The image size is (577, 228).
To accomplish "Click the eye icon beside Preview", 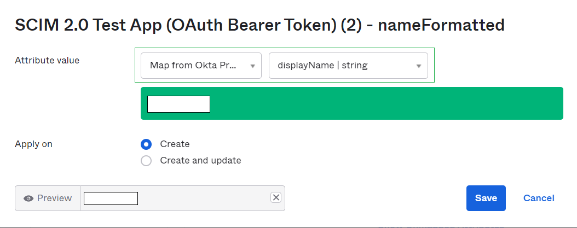I will 28,198.
